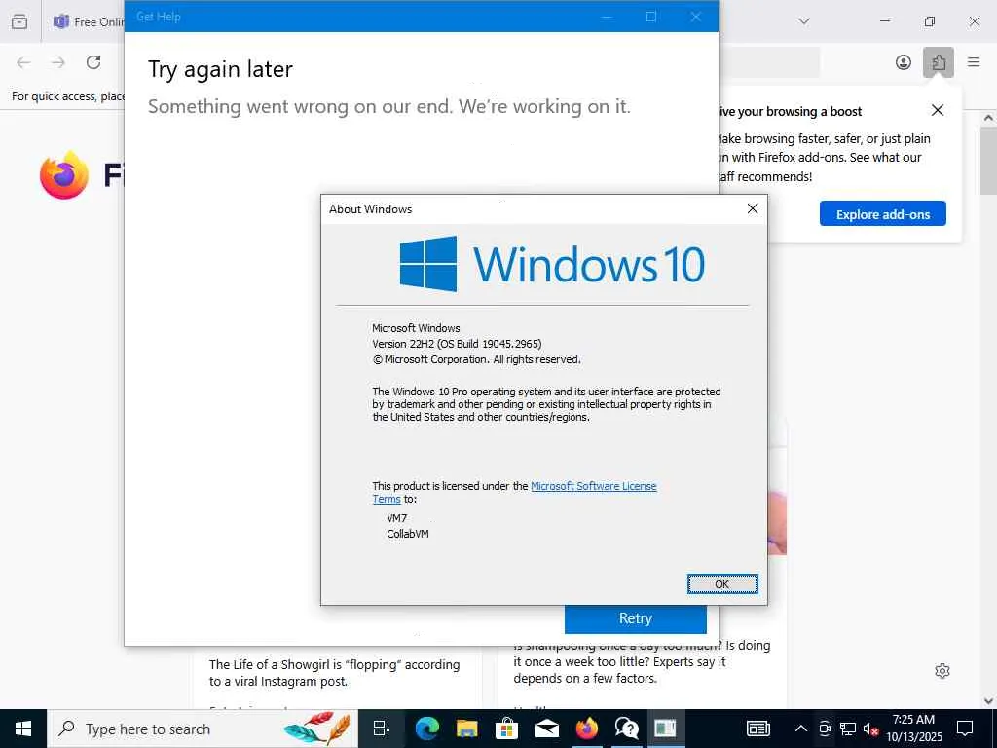Viewport: 997px width, 748px height.
Task: Open Mail app from the taskbar
Action: [547, 729]
